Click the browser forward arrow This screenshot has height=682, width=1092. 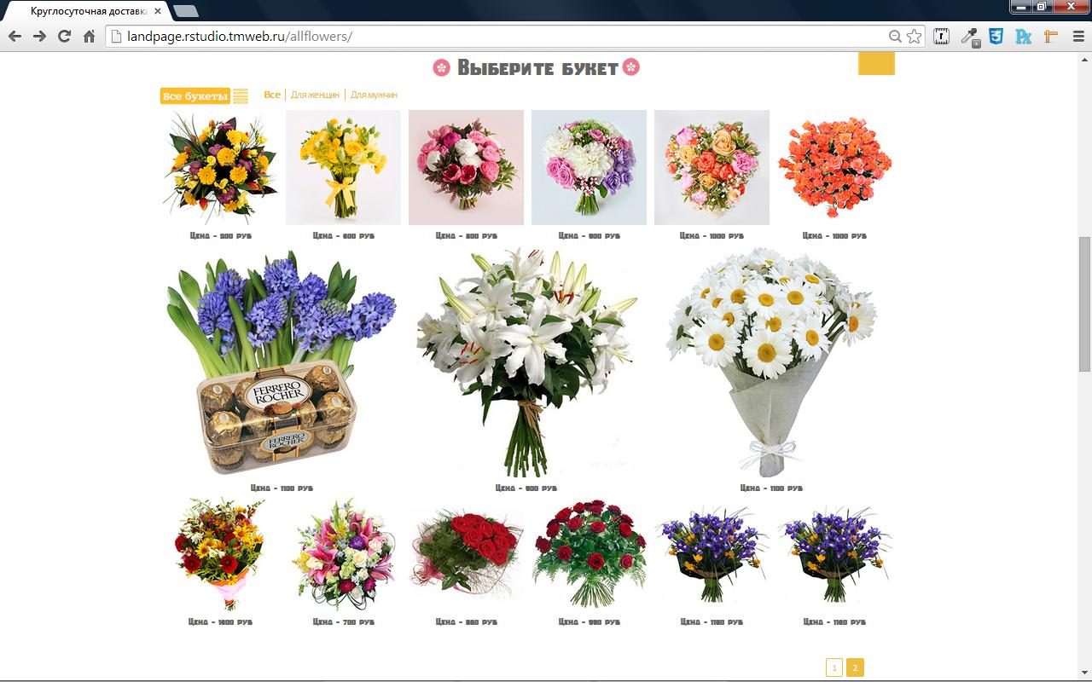click(39, 37)
